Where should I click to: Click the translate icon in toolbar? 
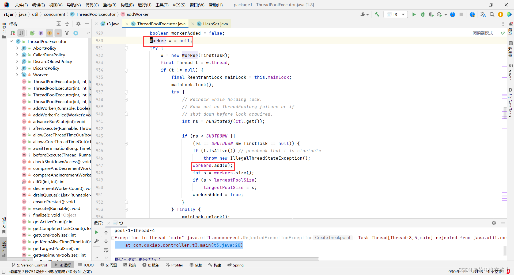[483, 14]
